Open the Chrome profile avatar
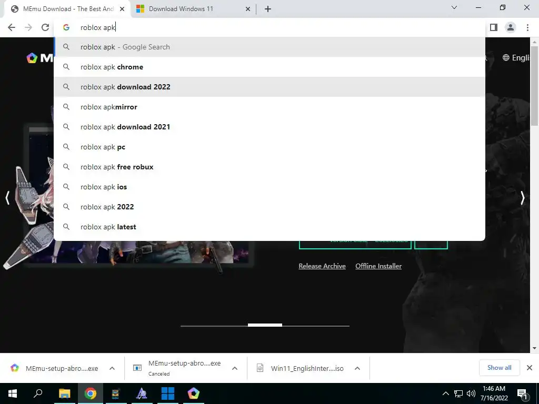539x404 pixels. coord(511,27)
